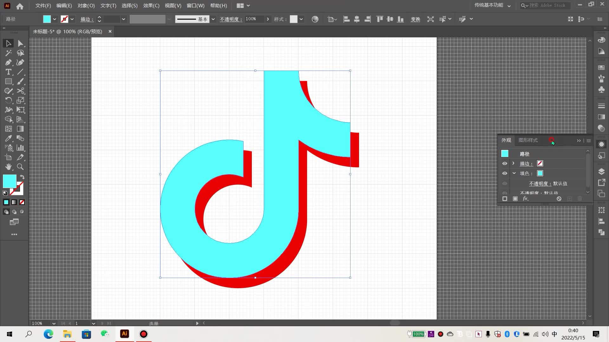Pick the Eyedropper tool

[8, 138]
